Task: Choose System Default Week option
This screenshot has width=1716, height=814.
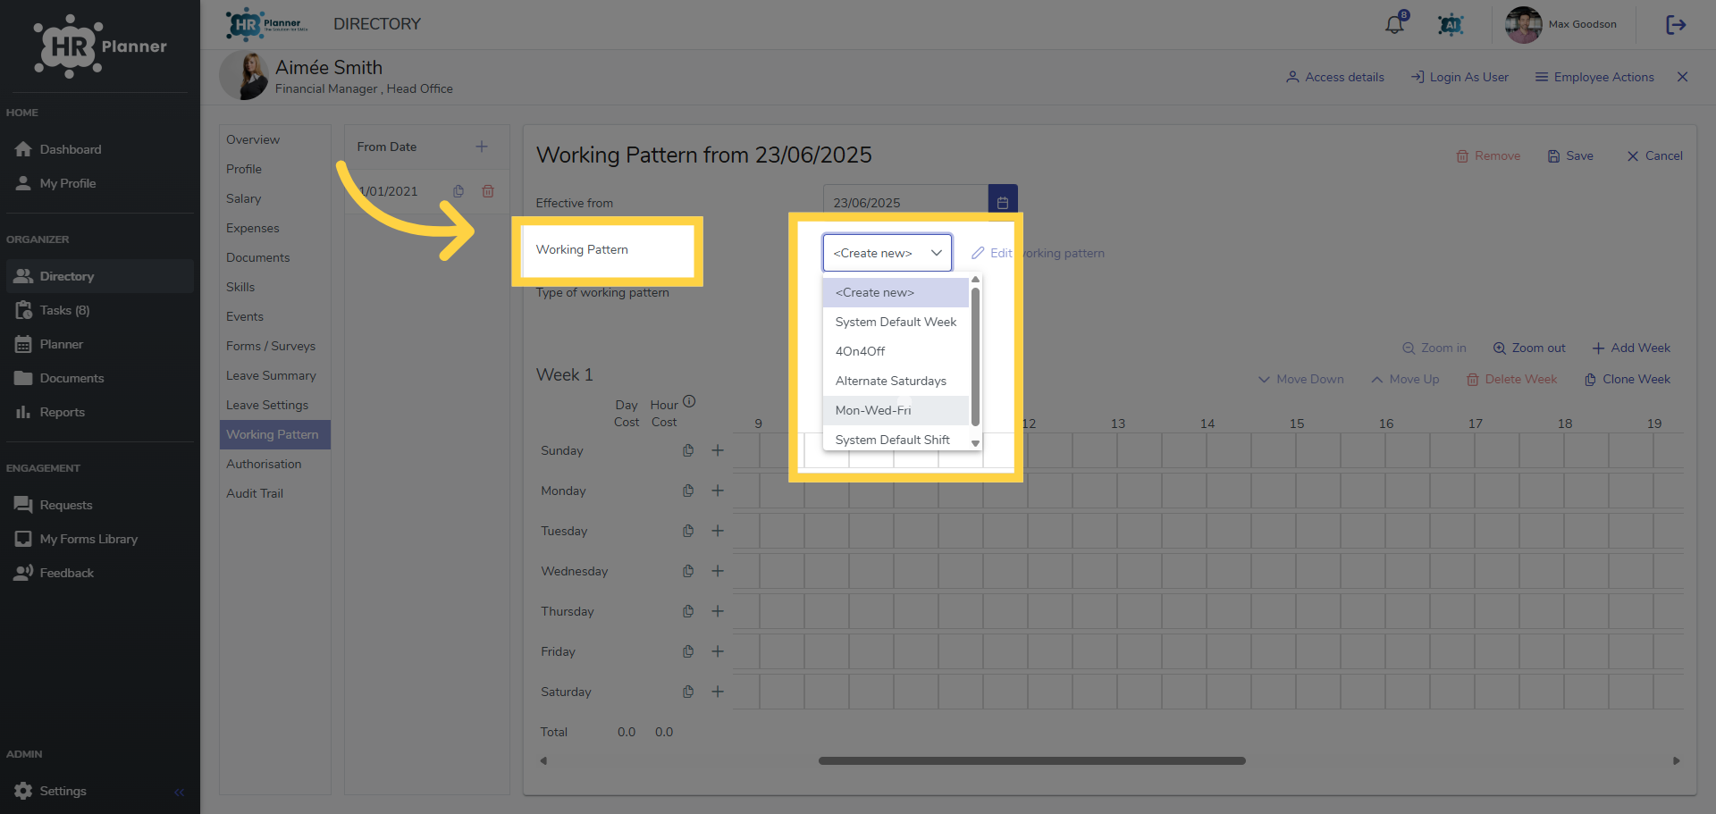Action: click(x=896, y=322)
